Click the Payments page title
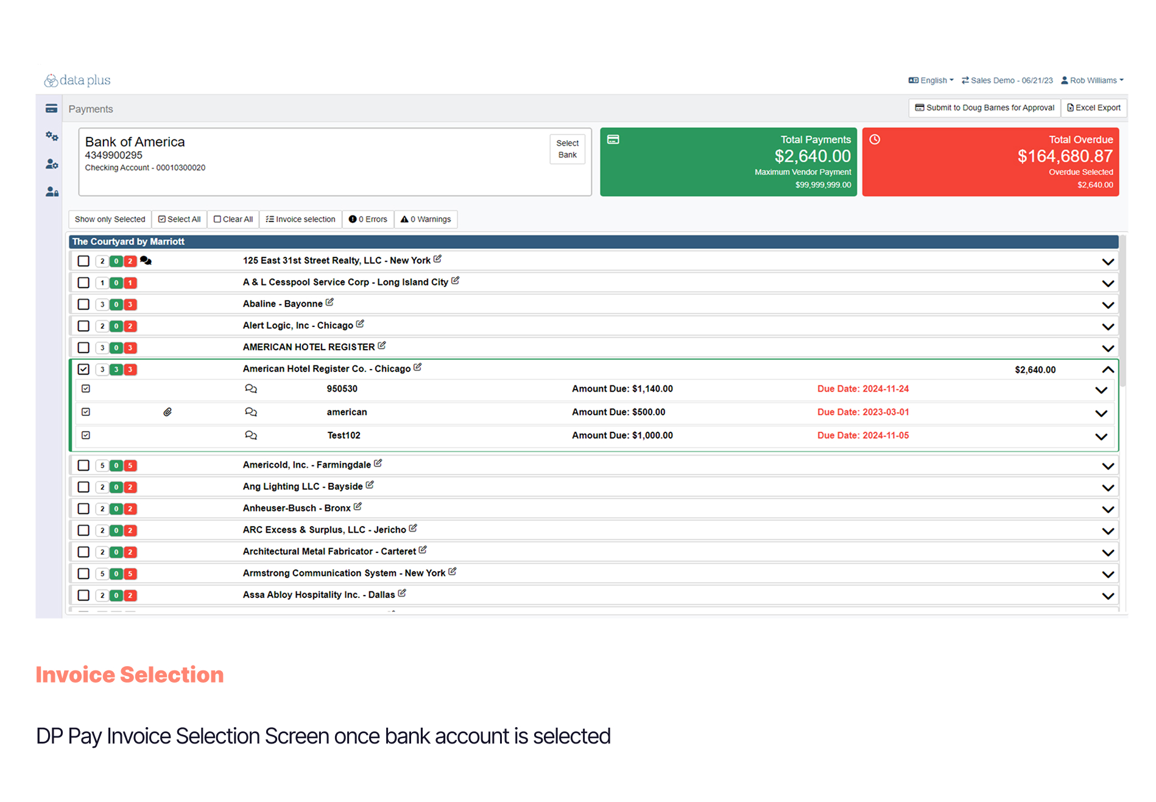This screenshot has height=802, width=1156. coord(91,109)
